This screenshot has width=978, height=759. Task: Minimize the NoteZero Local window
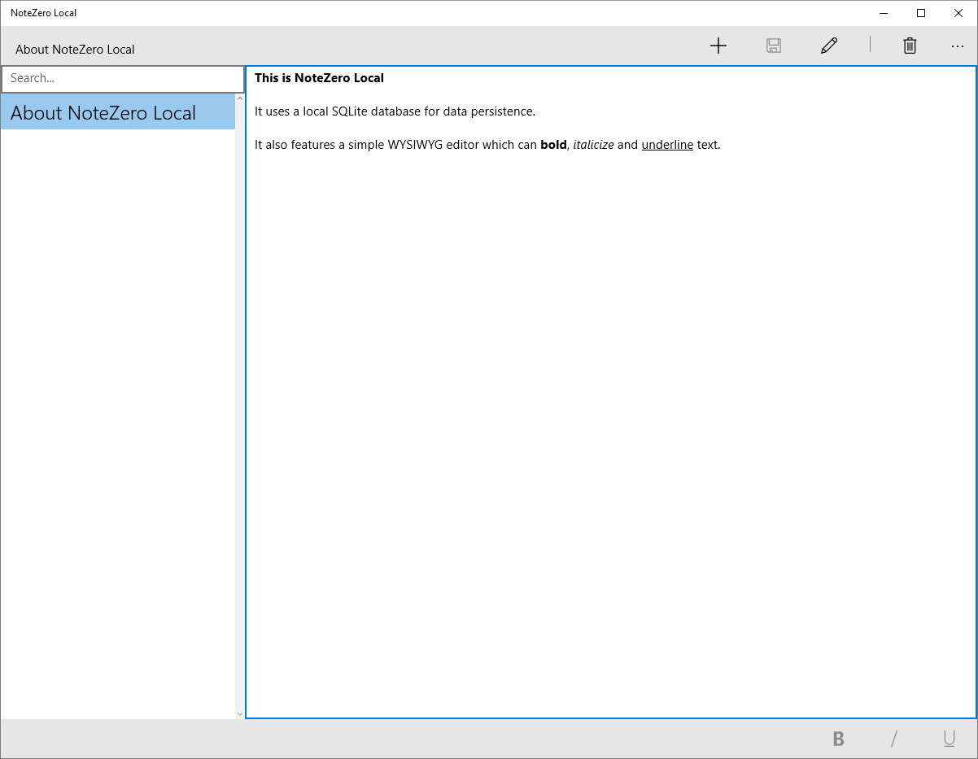point(884,13)
